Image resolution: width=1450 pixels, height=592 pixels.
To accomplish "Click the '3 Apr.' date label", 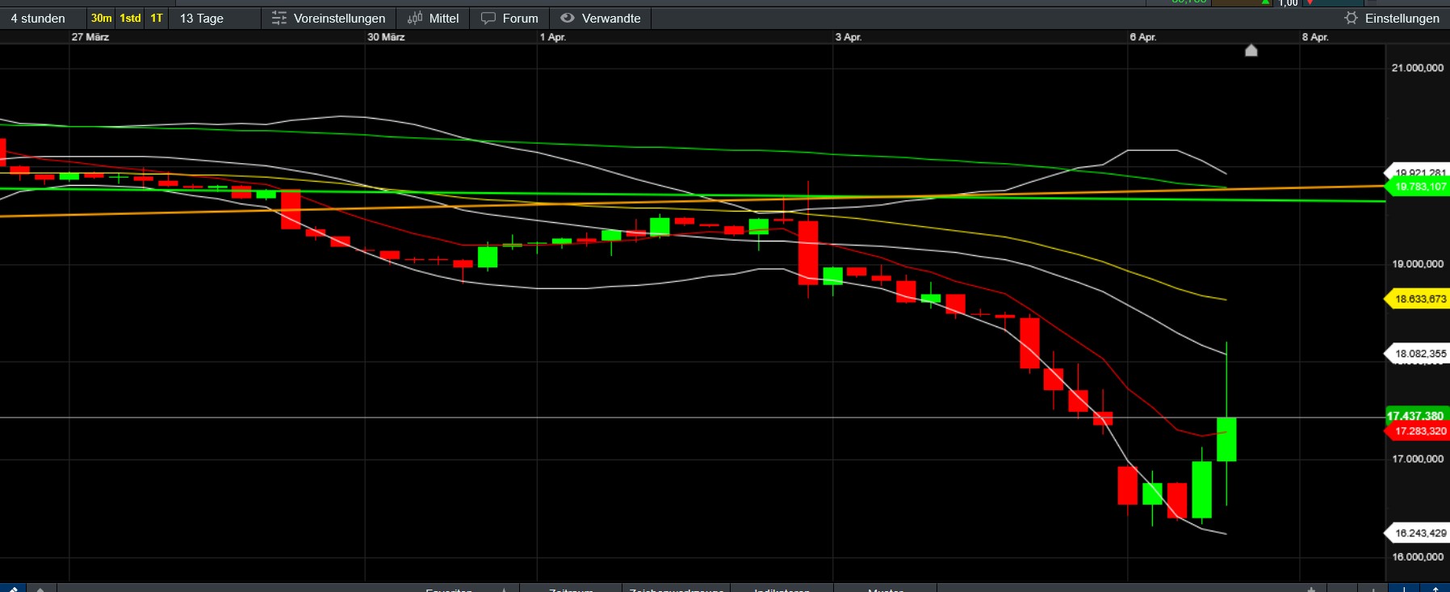I will pos(849,37).
